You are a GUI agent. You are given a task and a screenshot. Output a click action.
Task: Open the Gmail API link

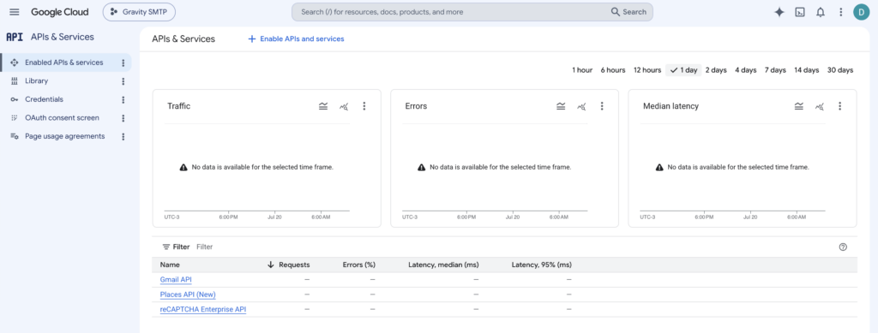tap(177, 279)
